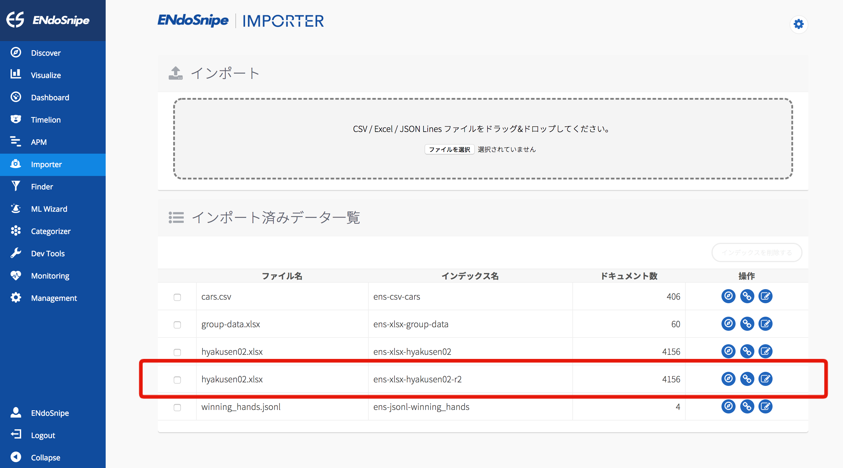Viewport: 843px width, 468px height.
Task: Open the Dashboard menu item
Action: click(x=53, y=97)
